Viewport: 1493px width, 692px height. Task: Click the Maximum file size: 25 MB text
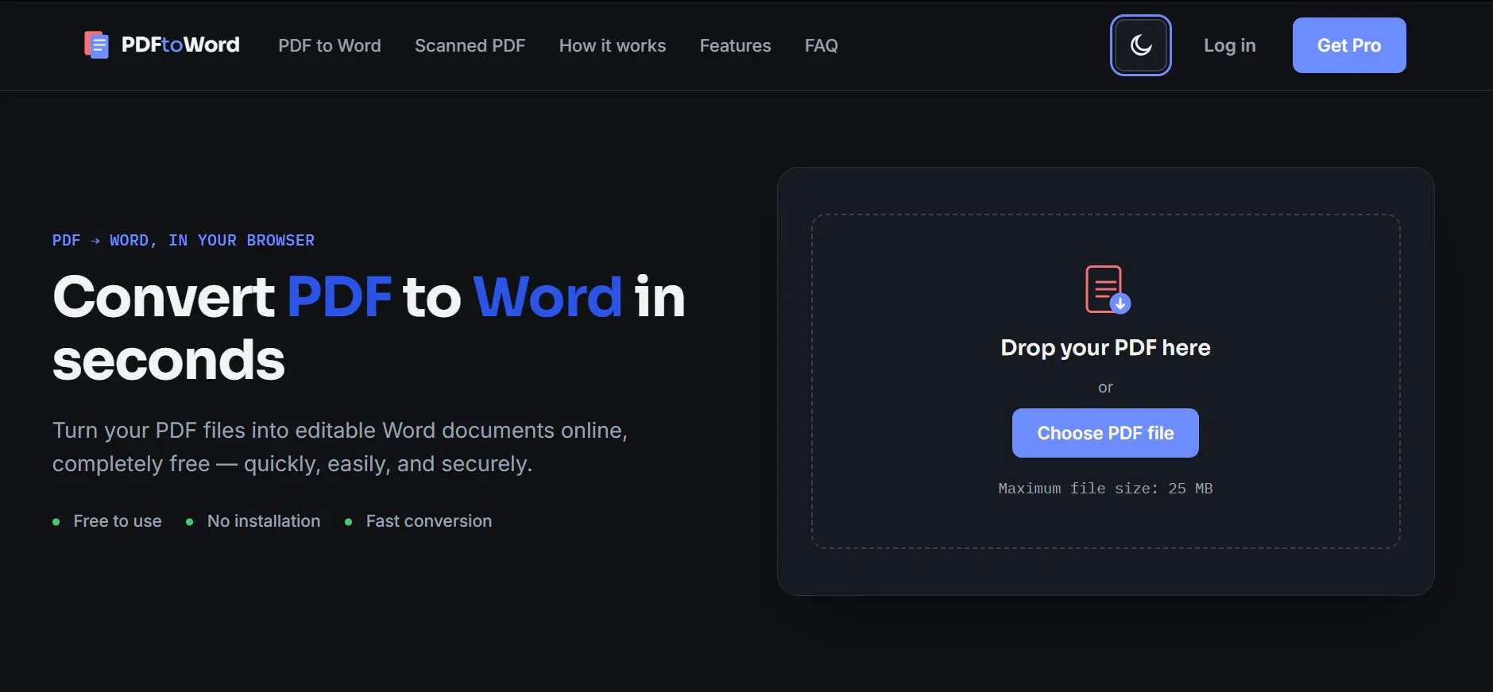1105,489
